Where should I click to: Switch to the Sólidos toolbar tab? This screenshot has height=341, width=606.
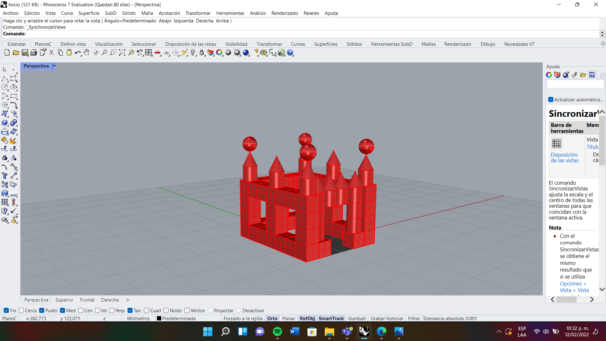(x=354, y=44)
